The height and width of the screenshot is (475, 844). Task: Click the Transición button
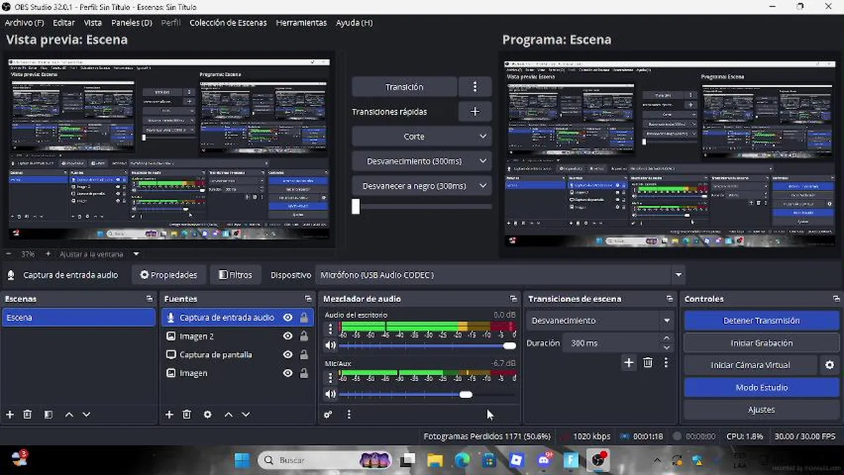click(404, 86)
